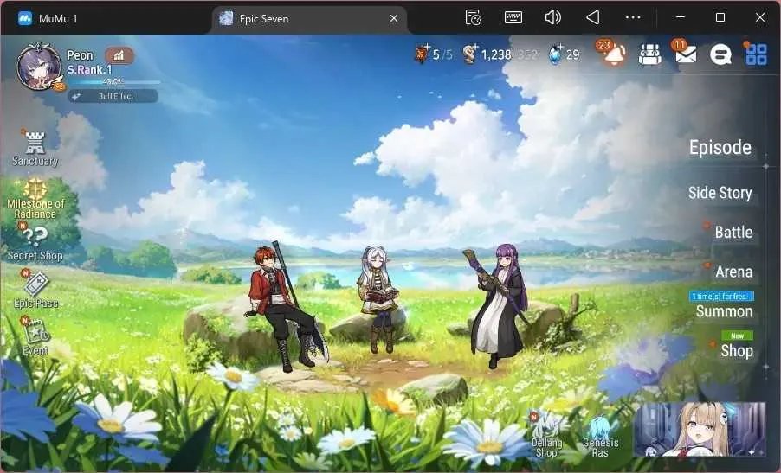This screenshot has width=781, height=473.
Task: Select Episode from the right menu
Action: tap(720, 148)
